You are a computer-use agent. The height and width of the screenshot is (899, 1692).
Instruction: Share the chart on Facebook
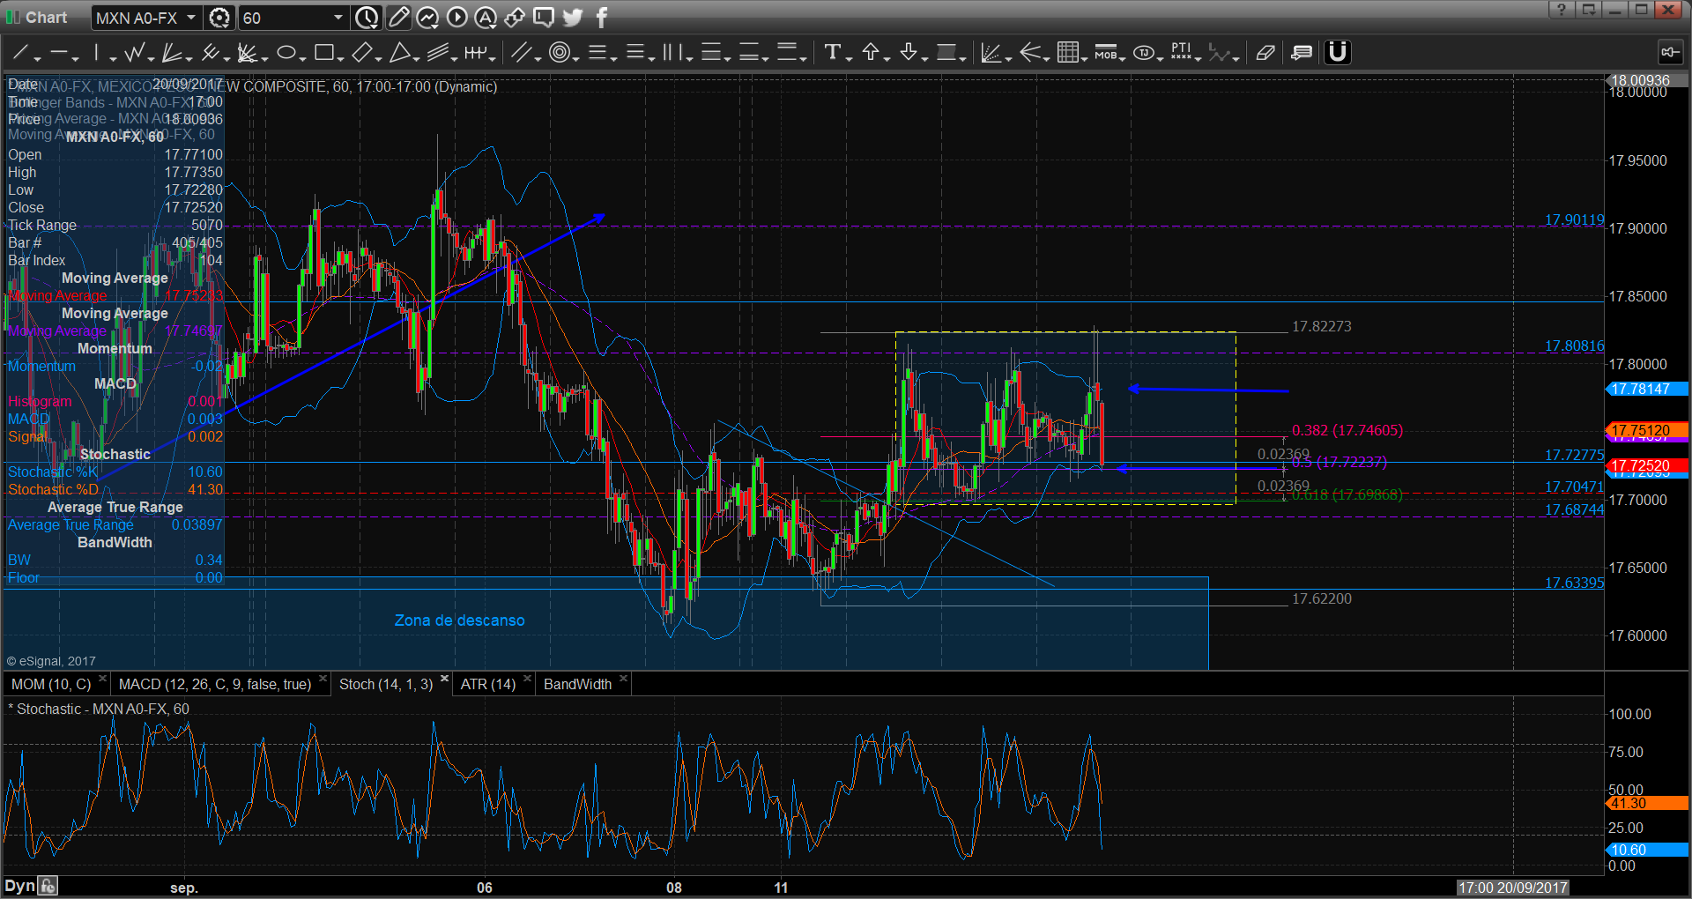point(602,17)
